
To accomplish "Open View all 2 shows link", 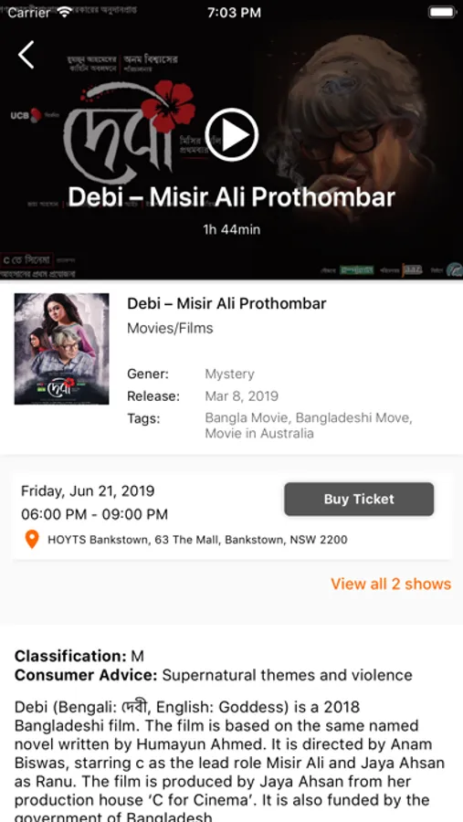I will point(391,584).
